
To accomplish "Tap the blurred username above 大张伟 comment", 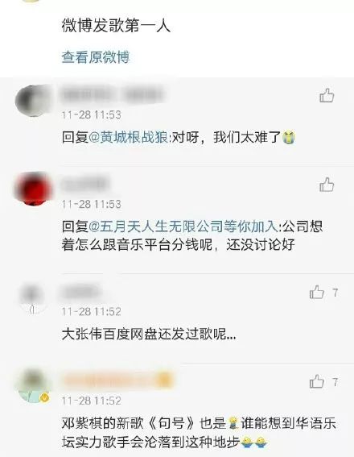I will [80, 292].
